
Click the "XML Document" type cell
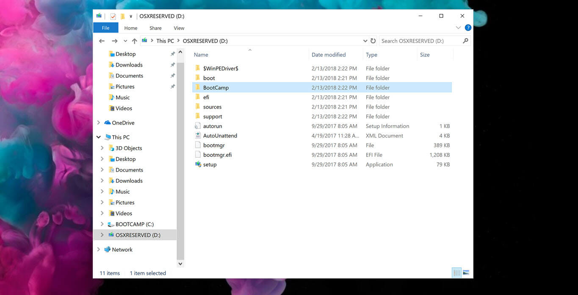click(384, 136)
